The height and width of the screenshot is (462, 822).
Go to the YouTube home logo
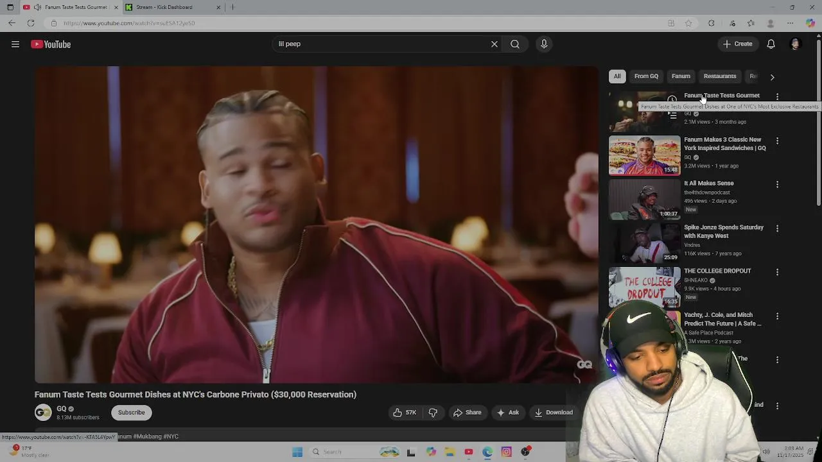tap(51, 44)
